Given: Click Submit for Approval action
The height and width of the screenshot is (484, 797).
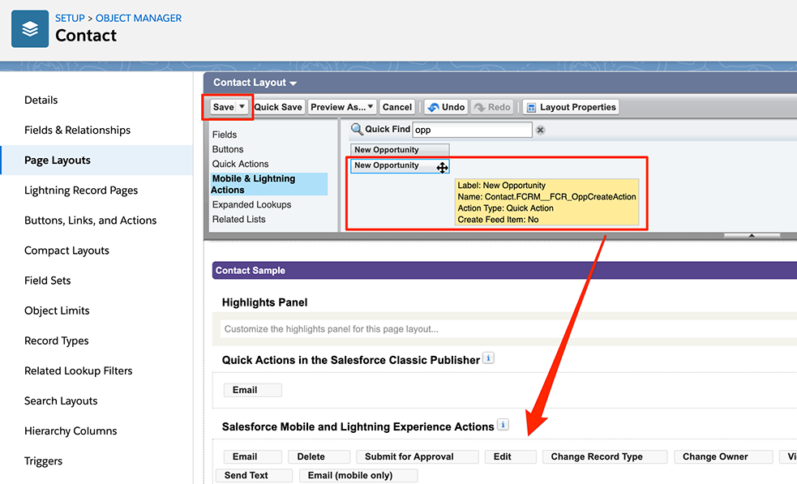Looking at the screenshot, I should 418,456.
